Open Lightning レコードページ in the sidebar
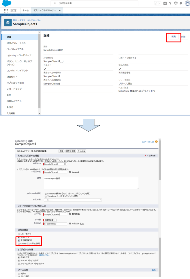The image size is (190, 279). click(x=20, y=55)
